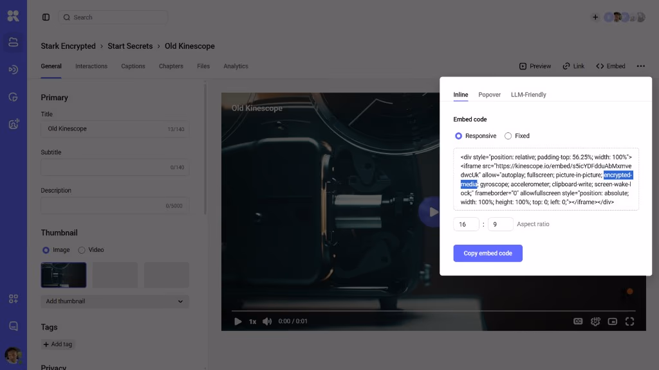Open the Interactions tab
Screen dimensions: 659x370
[91, 66]
